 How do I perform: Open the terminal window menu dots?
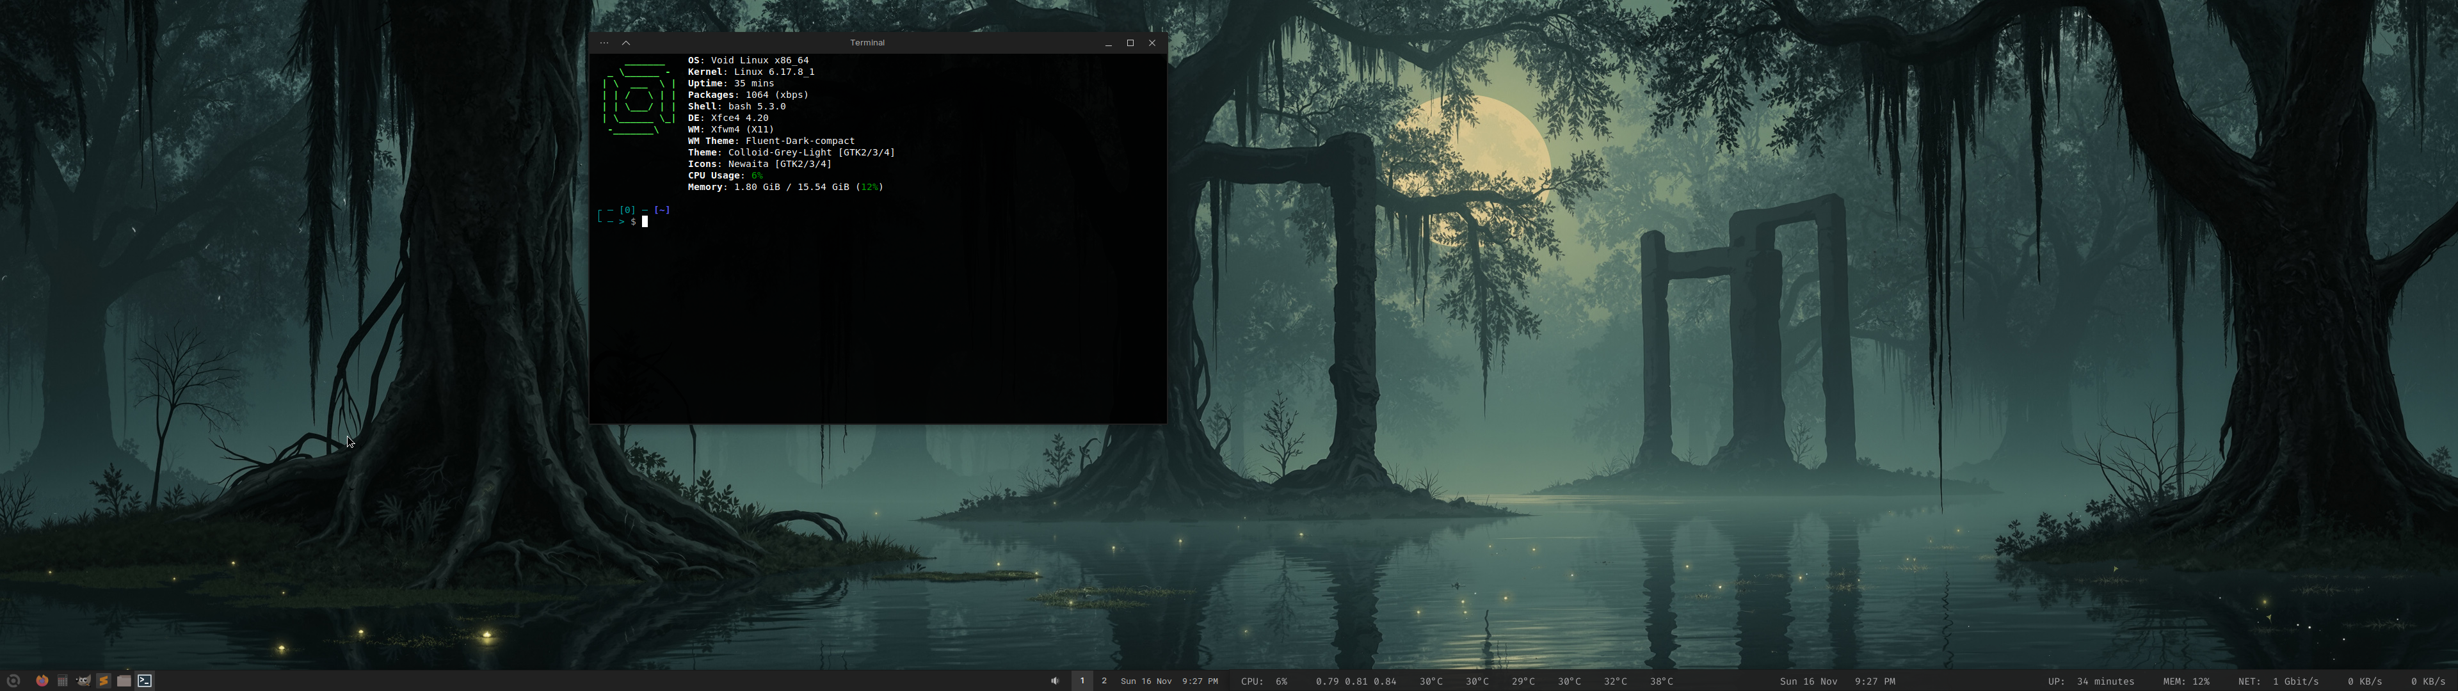(x=604, y=43)
